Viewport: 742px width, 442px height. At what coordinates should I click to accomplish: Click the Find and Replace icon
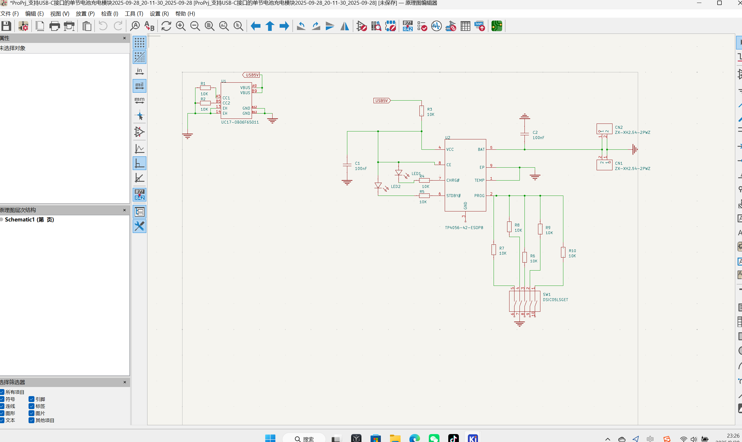pyautogui.click(x=149, y=26)
